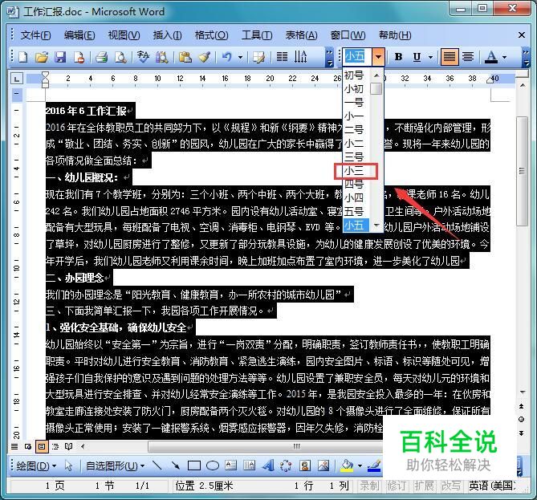The height and width of the screenshot is (500, 537).
Task: Undo the last action
Action: pos(226,56)
